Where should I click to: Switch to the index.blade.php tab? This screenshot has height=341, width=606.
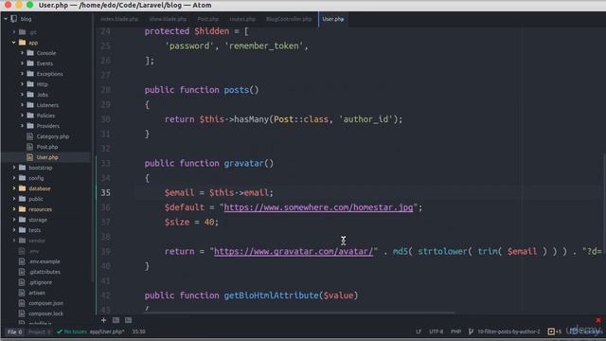pos(119,19)
